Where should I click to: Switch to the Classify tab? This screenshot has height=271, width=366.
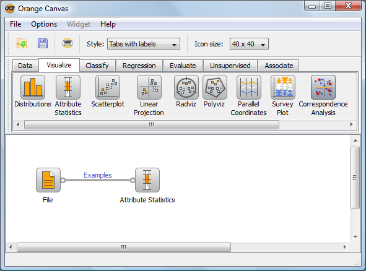tap(97, 66)
